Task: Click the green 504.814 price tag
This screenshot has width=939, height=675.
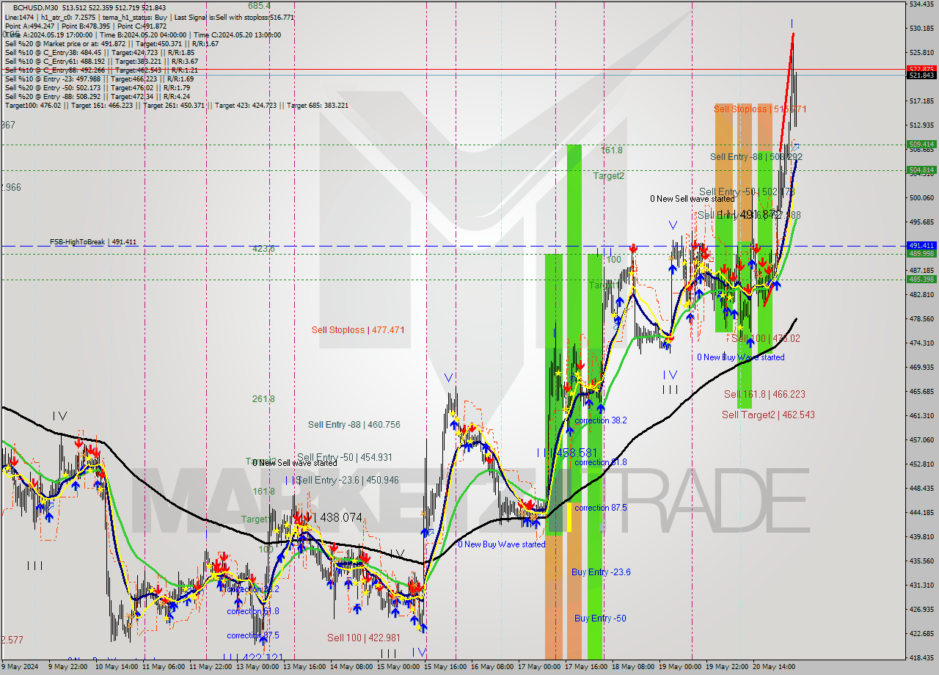Action: coord(921,170)
